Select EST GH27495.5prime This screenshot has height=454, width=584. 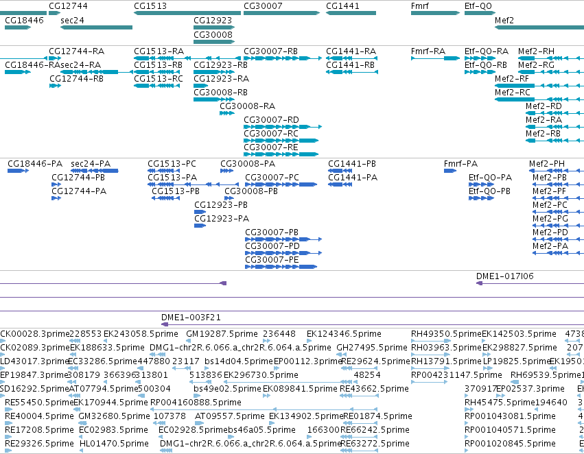pos(372,348)
